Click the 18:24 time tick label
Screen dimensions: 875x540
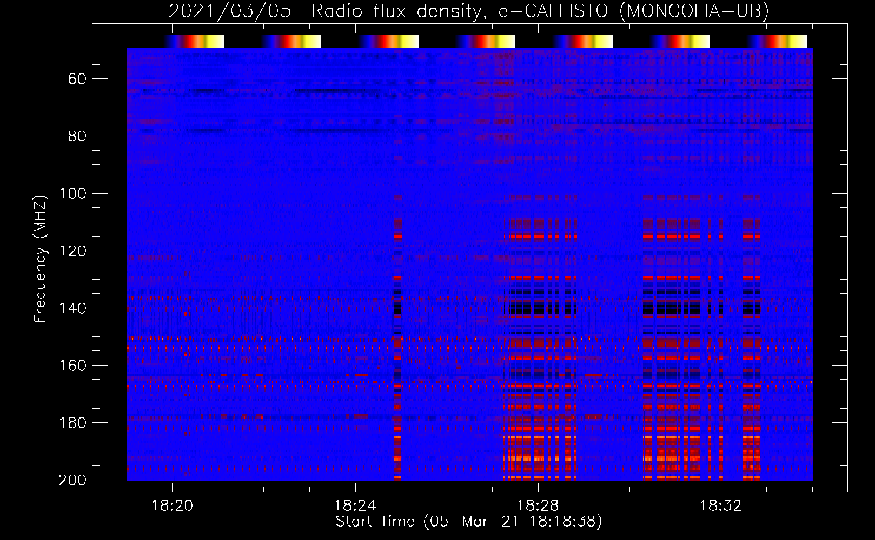point(355,506)
